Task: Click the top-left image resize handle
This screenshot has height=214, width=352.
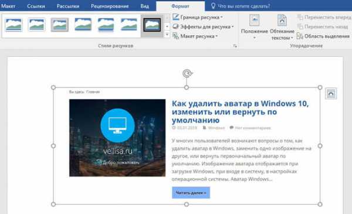Action: (53, 87)
